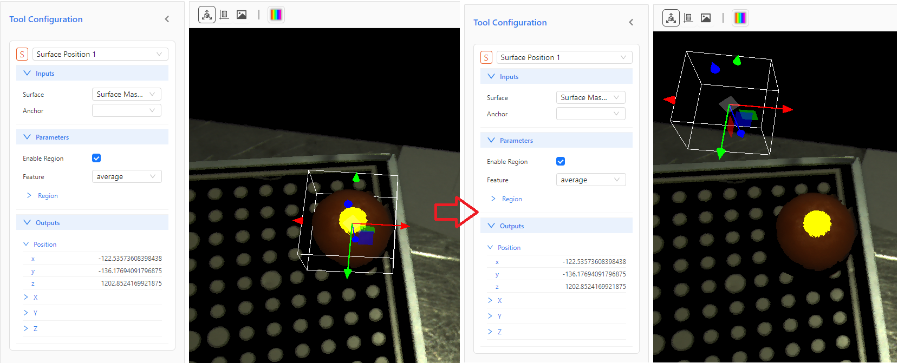Viewport: 898px width, 363px height.
Task: Click right-pointing red arrow handle in left viewer
Action: (405, 226)
